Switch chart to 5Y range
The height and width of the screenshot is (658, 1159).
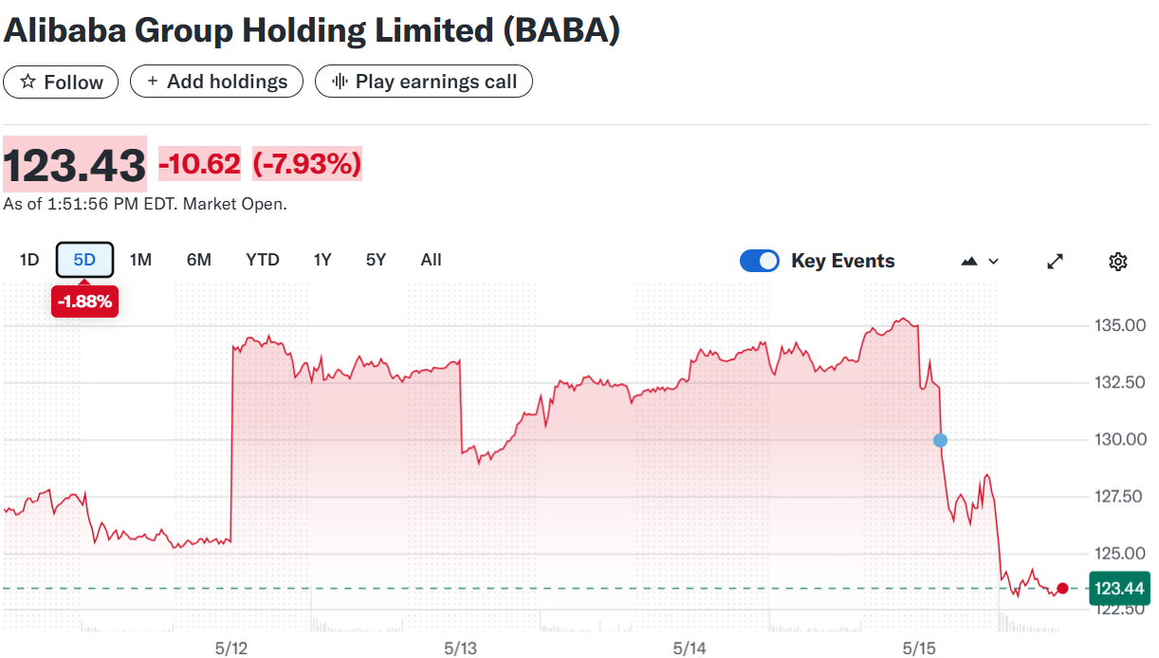tap(376, 260)
